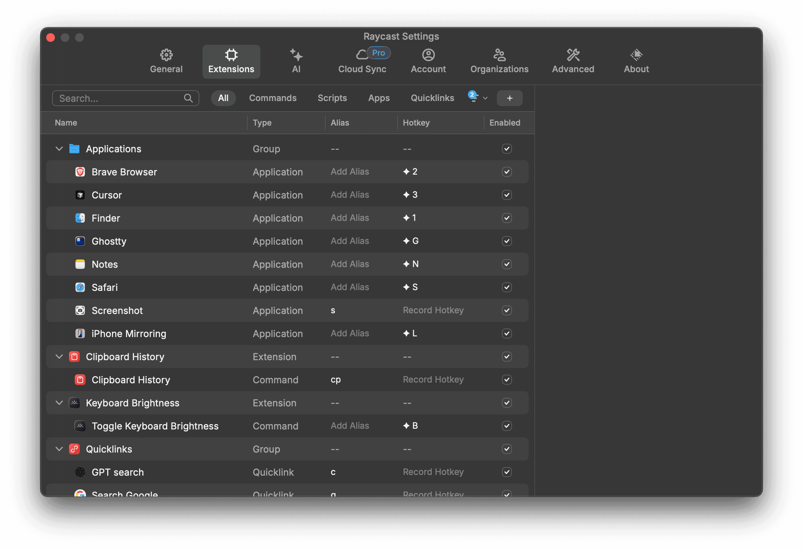Click Record Hotkey for Screenshot
The image size is (803, 550).
(433, 310)
